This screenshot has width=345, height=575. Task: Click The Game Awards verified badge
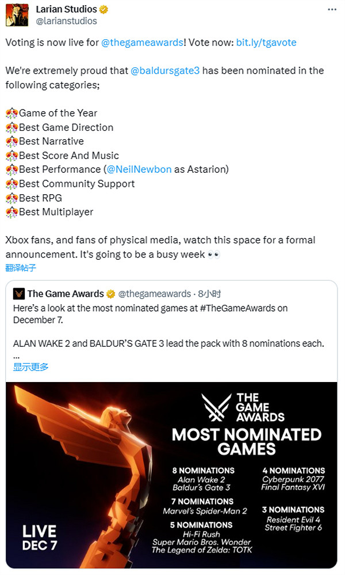click(x=111, y=294)
